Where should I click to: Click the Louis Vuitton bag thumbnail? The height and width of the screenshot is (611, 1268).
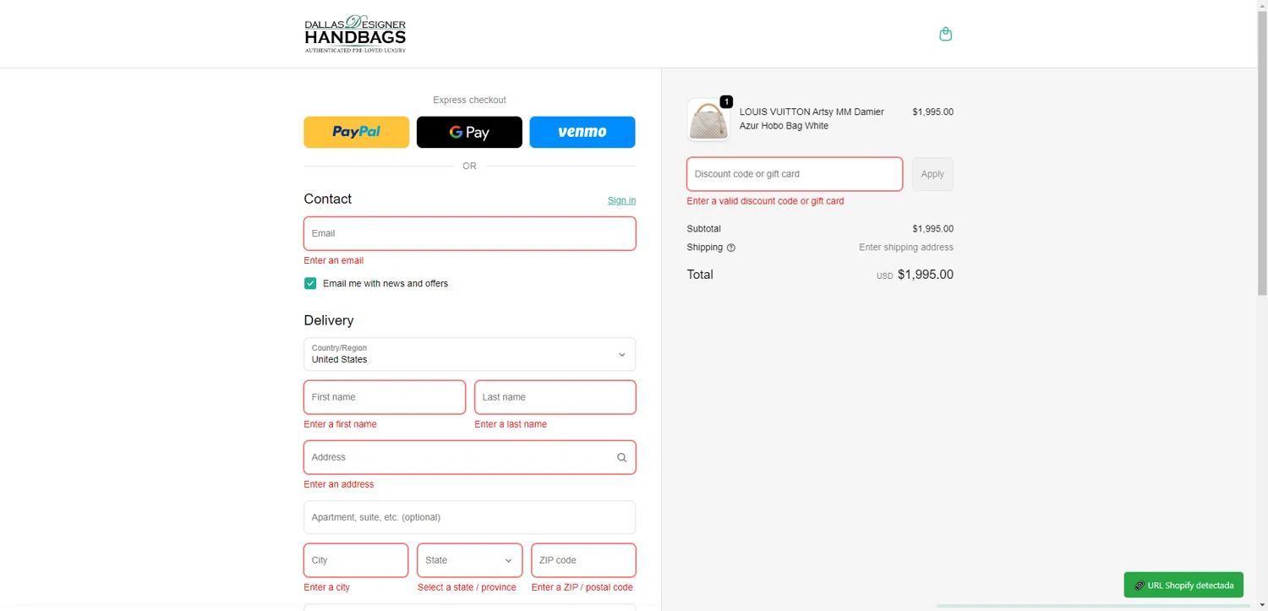pyautogui.click(x=708, y=119)
